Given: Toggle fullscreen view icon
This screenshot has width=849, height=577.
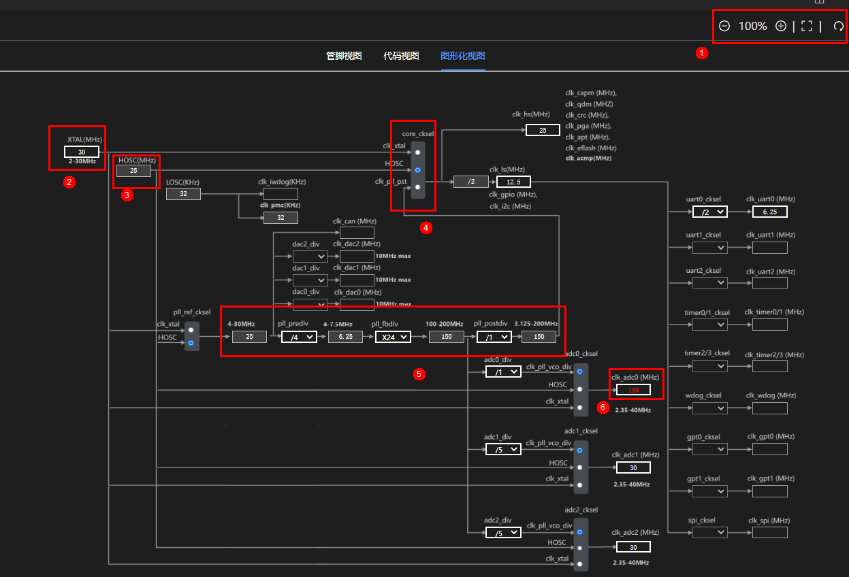Looking at the screenshot, I should tap(807, 27).
